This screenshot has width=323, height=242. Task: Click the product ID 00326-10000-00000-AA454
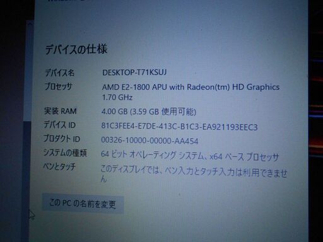pos(150,141)
